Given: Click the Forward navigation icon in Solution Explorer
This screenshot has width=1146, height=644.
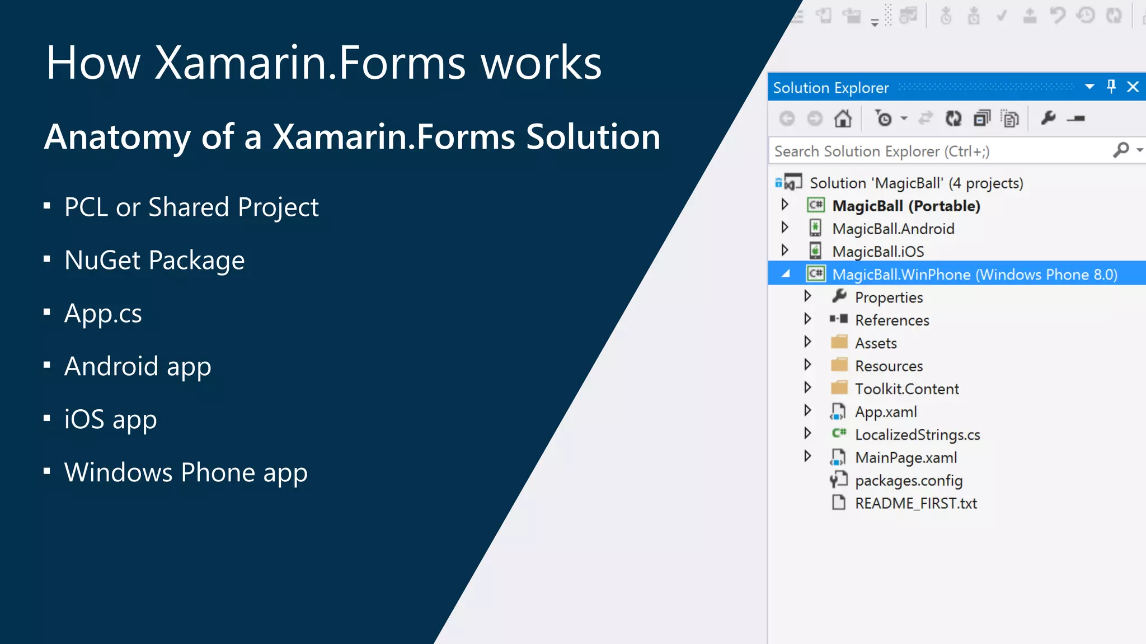Looking at the screenshot, I should coord(815,119).
